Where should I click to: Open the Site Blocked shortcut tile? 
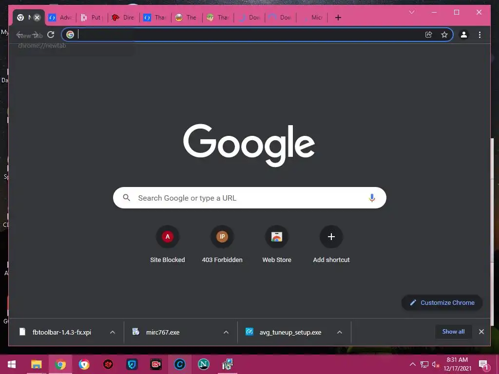click(x=168, y=244)
